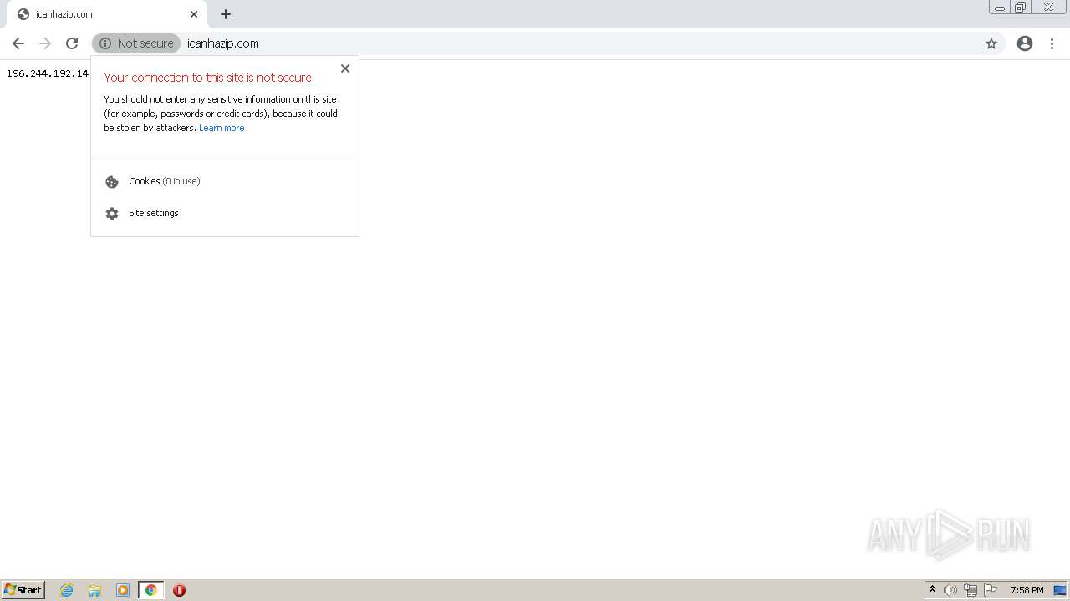Open the Chrome profile avatar menu

coord(1025,43)
